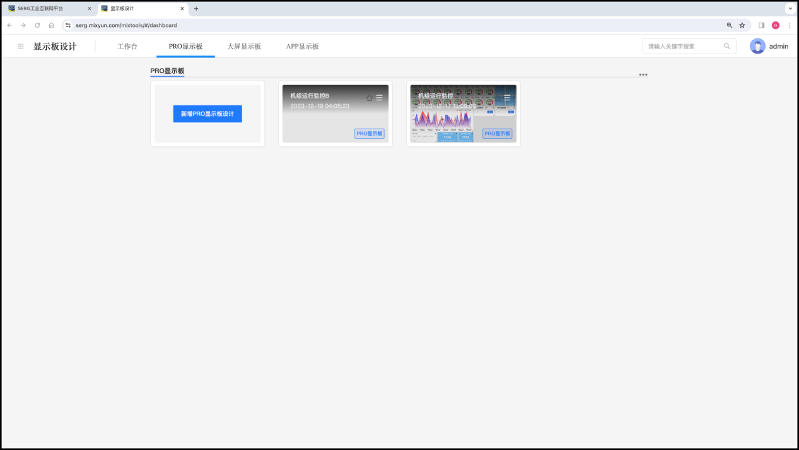Click the search magnifier icon in keyword box
The image size is (799, 450).
(x=726, y=46)
